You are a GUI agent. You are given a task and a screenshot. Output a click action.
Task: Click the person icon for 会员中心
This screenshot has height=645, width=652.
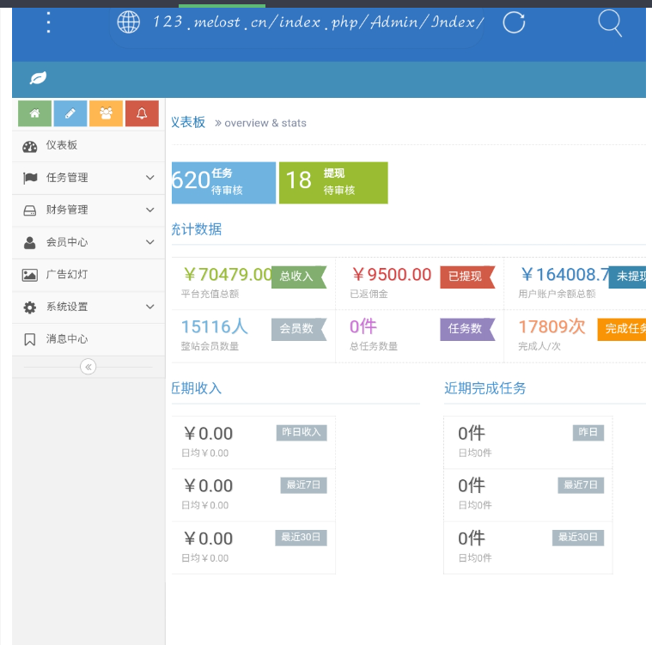click(x=29, y=242)
